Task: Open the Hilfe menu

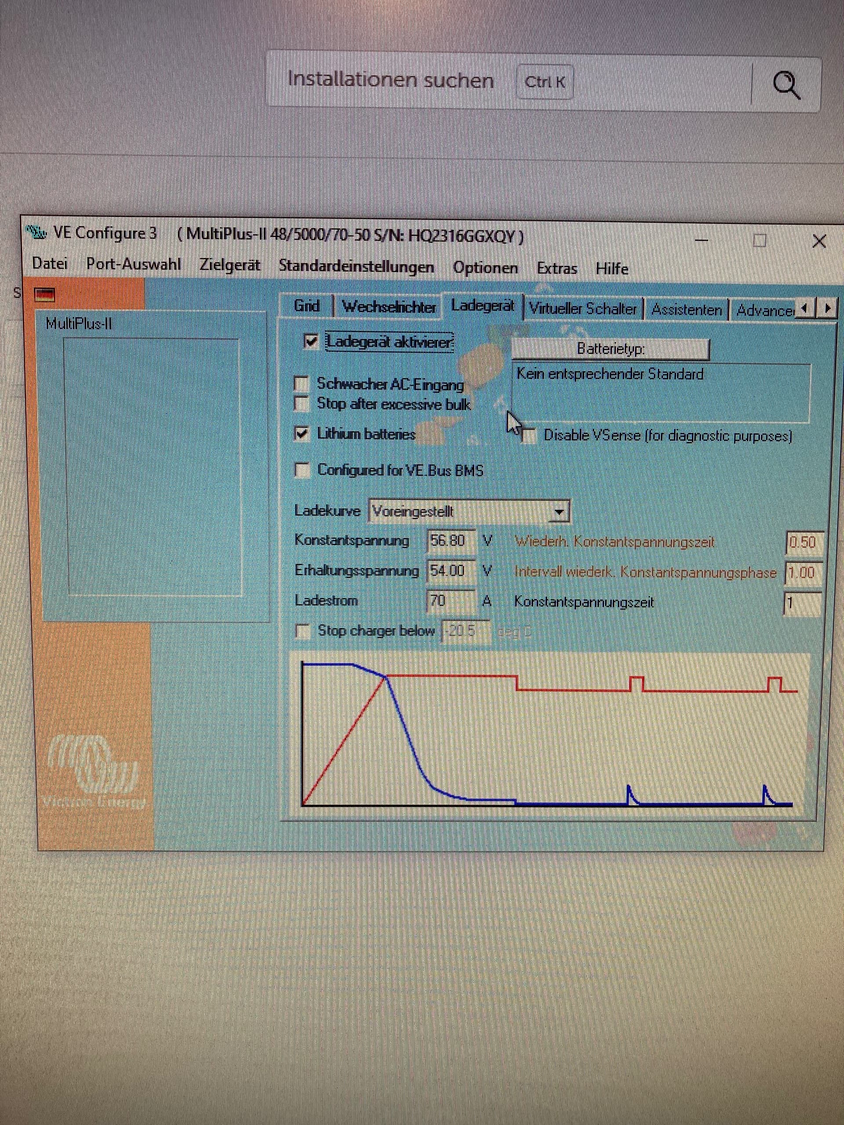Action: tap(612, 269)
